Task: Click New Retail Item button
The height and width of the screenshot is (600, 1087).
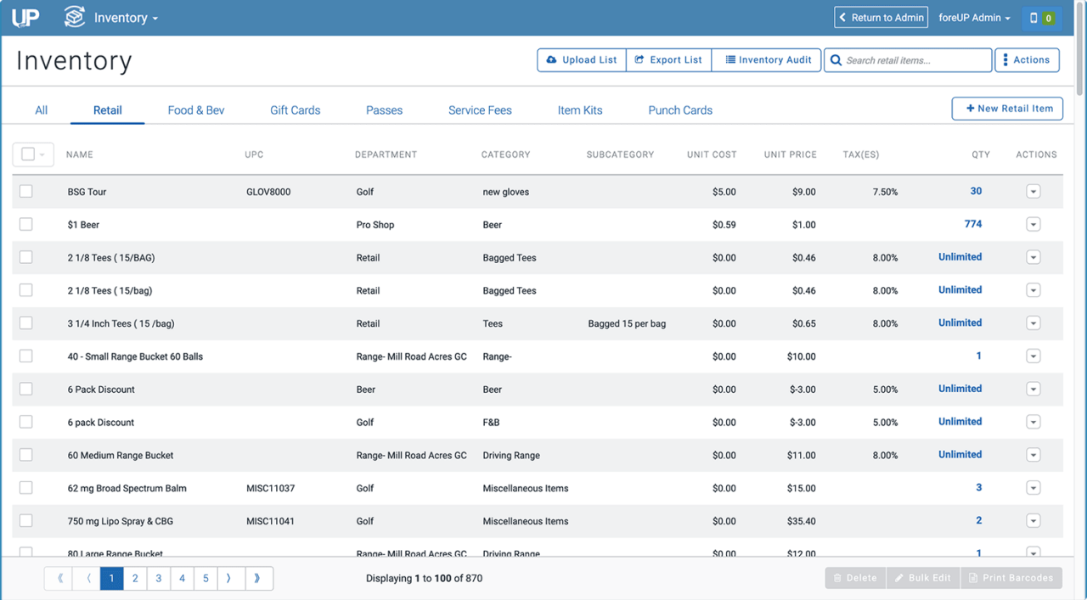Action: [x=1007, y=109]
